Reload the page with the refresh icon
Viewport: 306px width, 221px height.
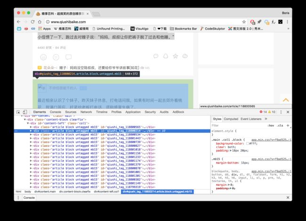[x=32, y=22]
